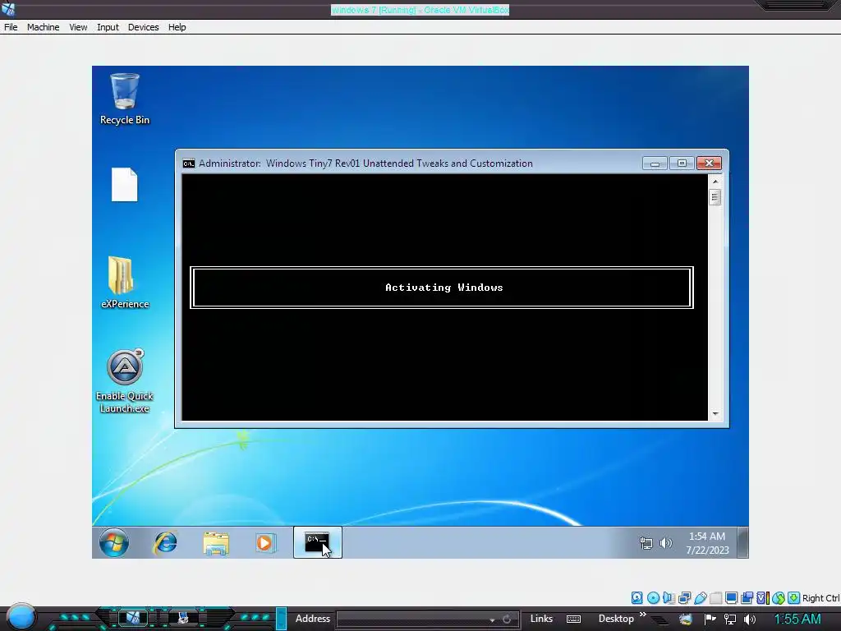Open the Devices menu in VirtualBox

[x=143, y=27]
